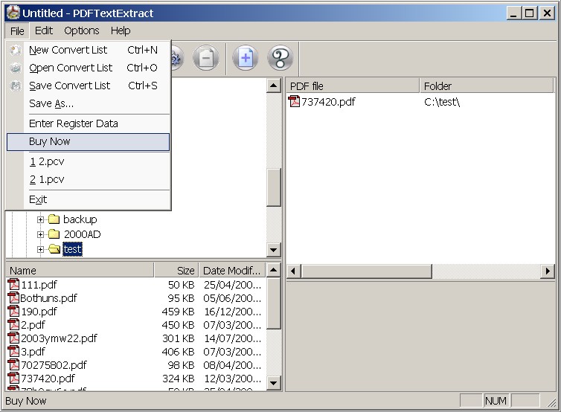
Task: Click the PDF icon beside Bothuns.pdf
Action: 13,297
